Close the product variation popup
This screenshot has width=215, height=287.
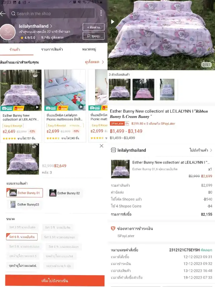(101, 146)
